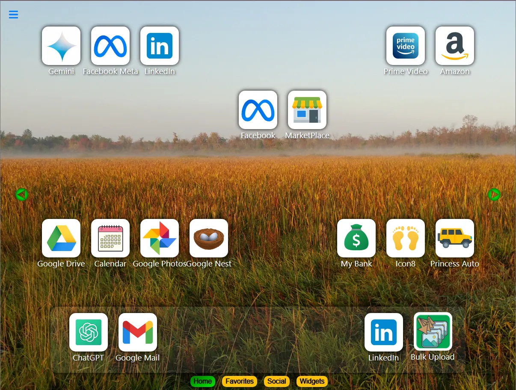Open the Facebook icon beside MarketPlace
The image size is (516, 390).
[x=258, y=110]
